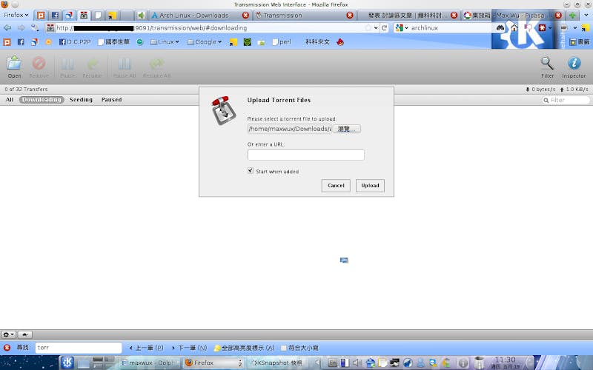Switch to maxwux Dolphin taskbar window
Screen dimensions: 593x370
(x=150, y=363)
